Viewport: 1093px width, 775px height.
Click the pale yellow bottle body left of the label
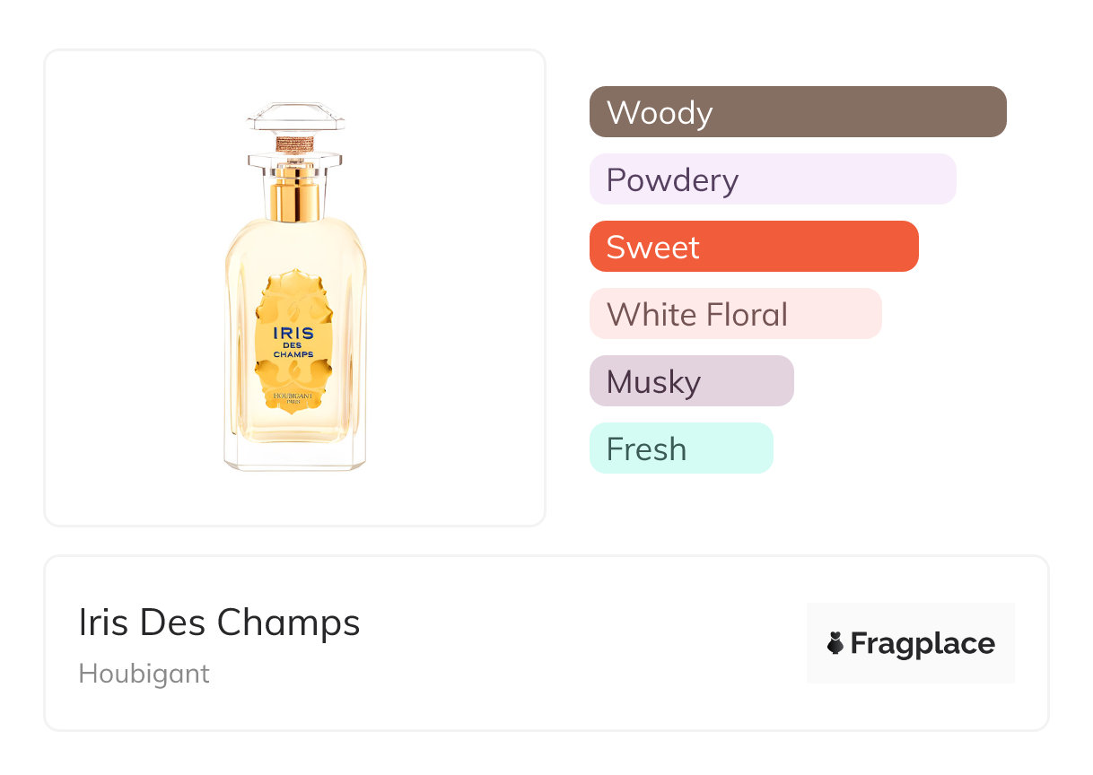coord(240,341)
